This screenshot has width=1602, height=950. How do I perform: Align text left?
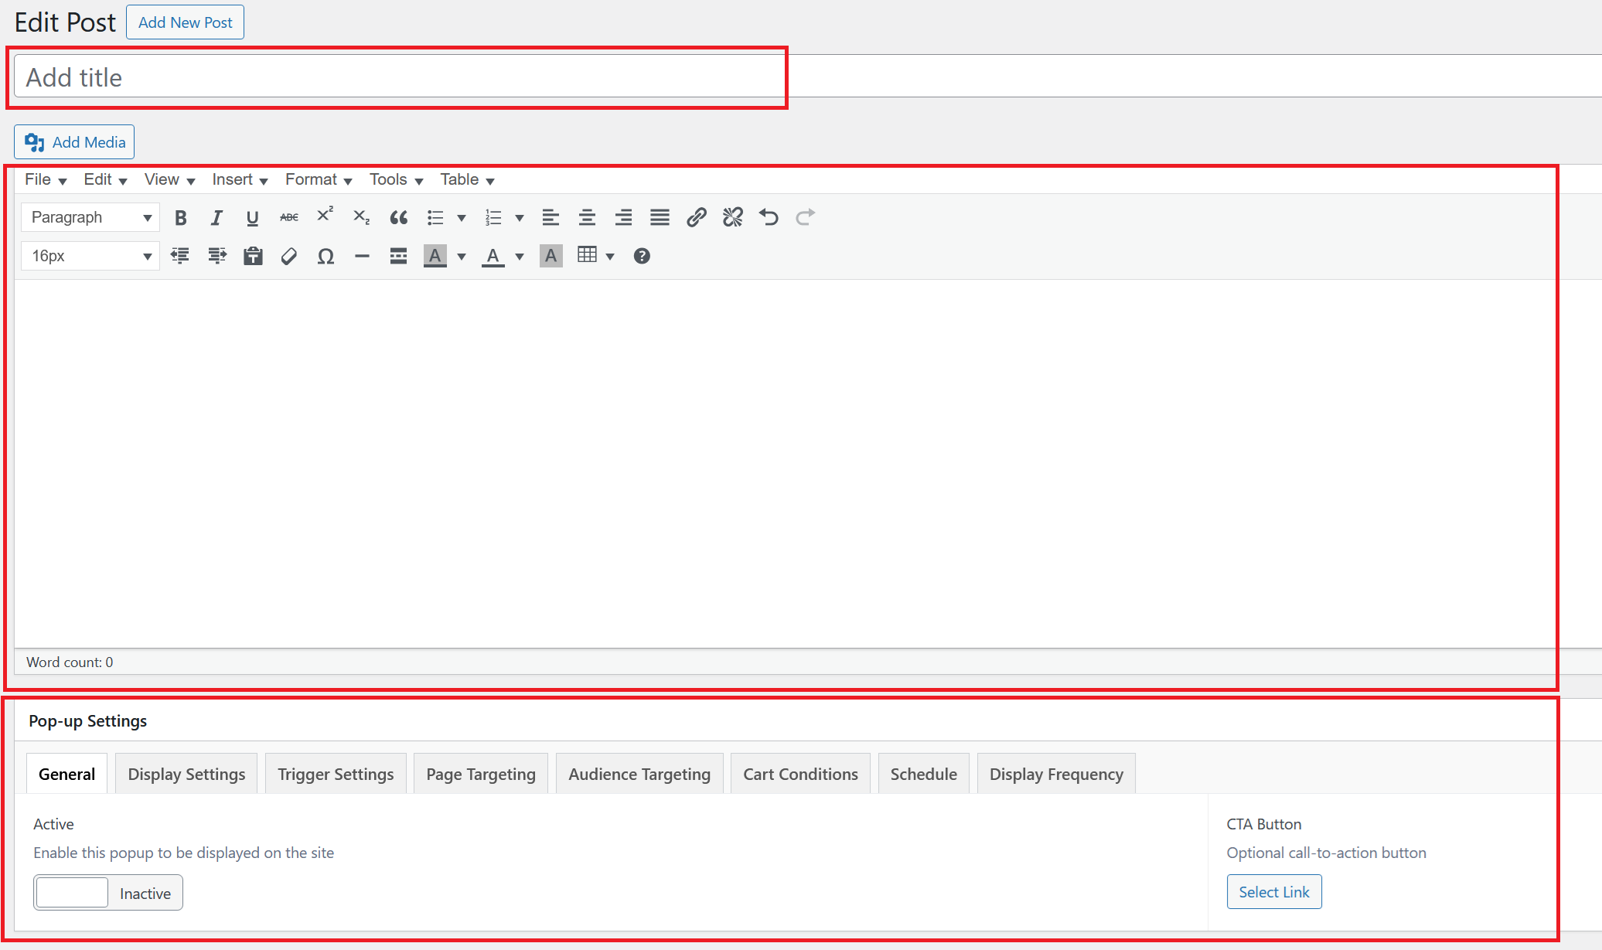click(550, 218)
